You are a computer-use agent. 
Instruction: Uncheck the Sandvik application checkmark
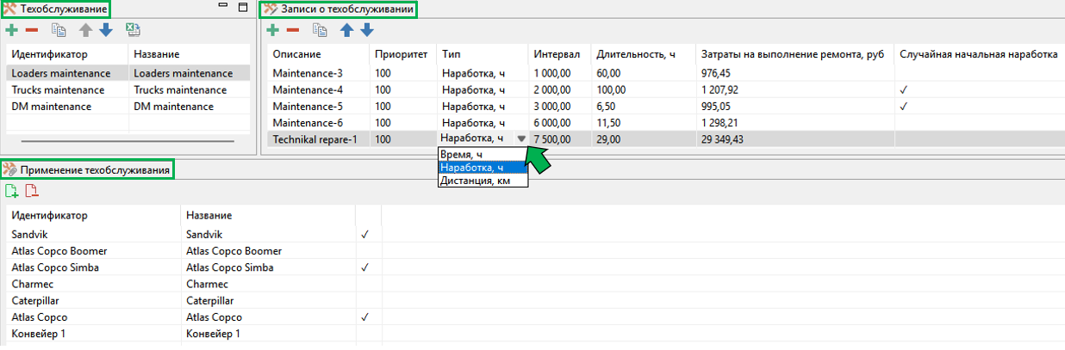[x=364, y=234]
